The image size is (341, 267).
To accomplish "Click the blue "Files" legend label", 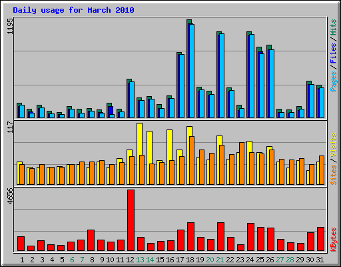I will click(x=334, y=53).
